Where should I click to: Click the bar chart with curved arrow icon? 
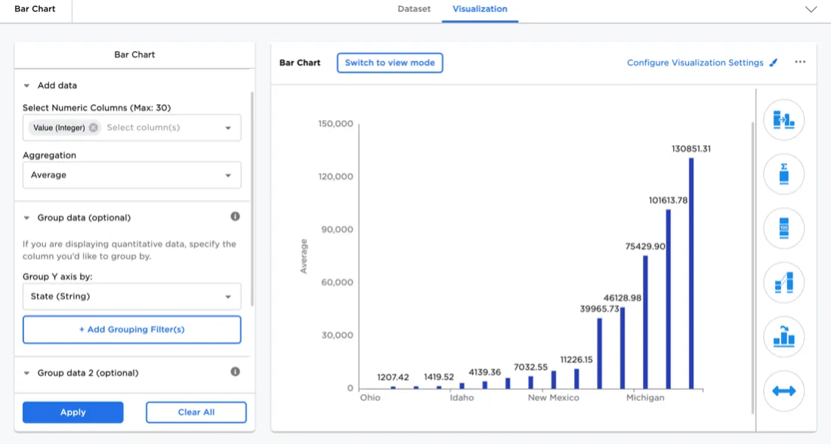(783, 337)
